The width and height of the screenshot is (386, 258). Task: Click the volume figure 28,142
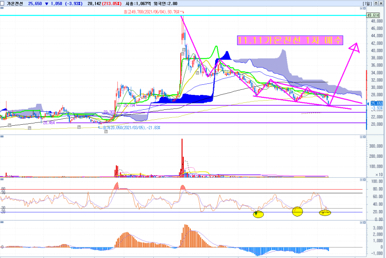point(94,3)
